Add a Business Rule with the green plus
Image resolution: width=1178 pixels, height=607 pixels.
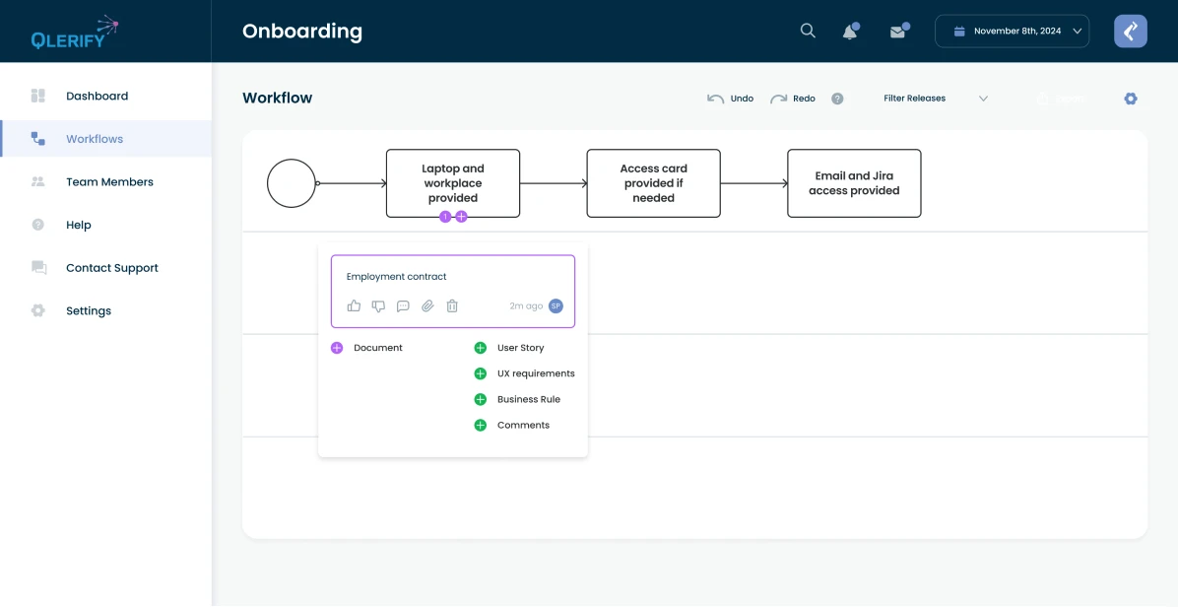point(481,399)
